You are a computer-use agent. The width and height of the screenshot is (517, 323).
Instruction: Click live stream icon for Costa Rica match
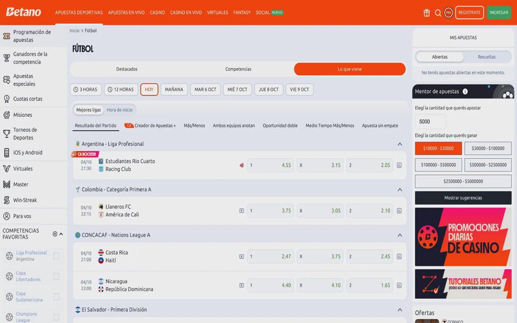coord(242,256)
